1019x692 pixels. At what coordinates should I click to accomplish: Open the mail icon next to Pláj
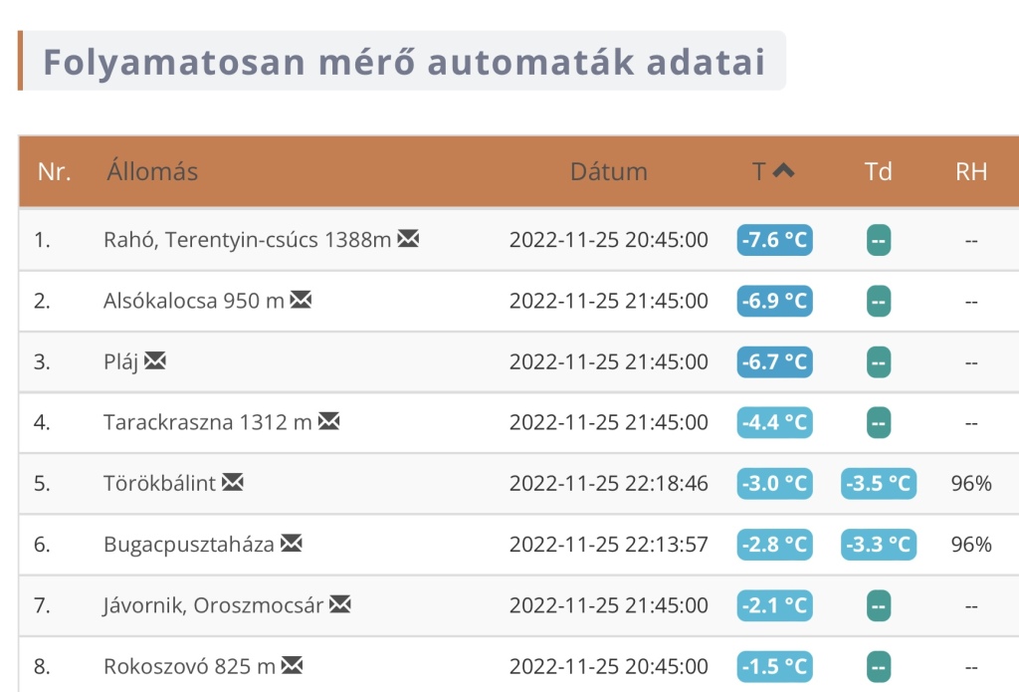click(155, 360)
